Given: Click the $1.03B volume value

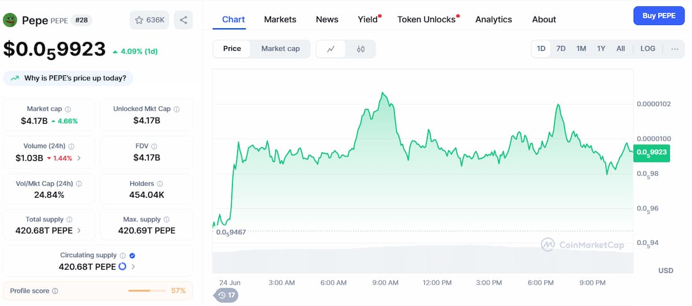Looking at the screenshot, I should pyautogui.click(x=29, y=158).
